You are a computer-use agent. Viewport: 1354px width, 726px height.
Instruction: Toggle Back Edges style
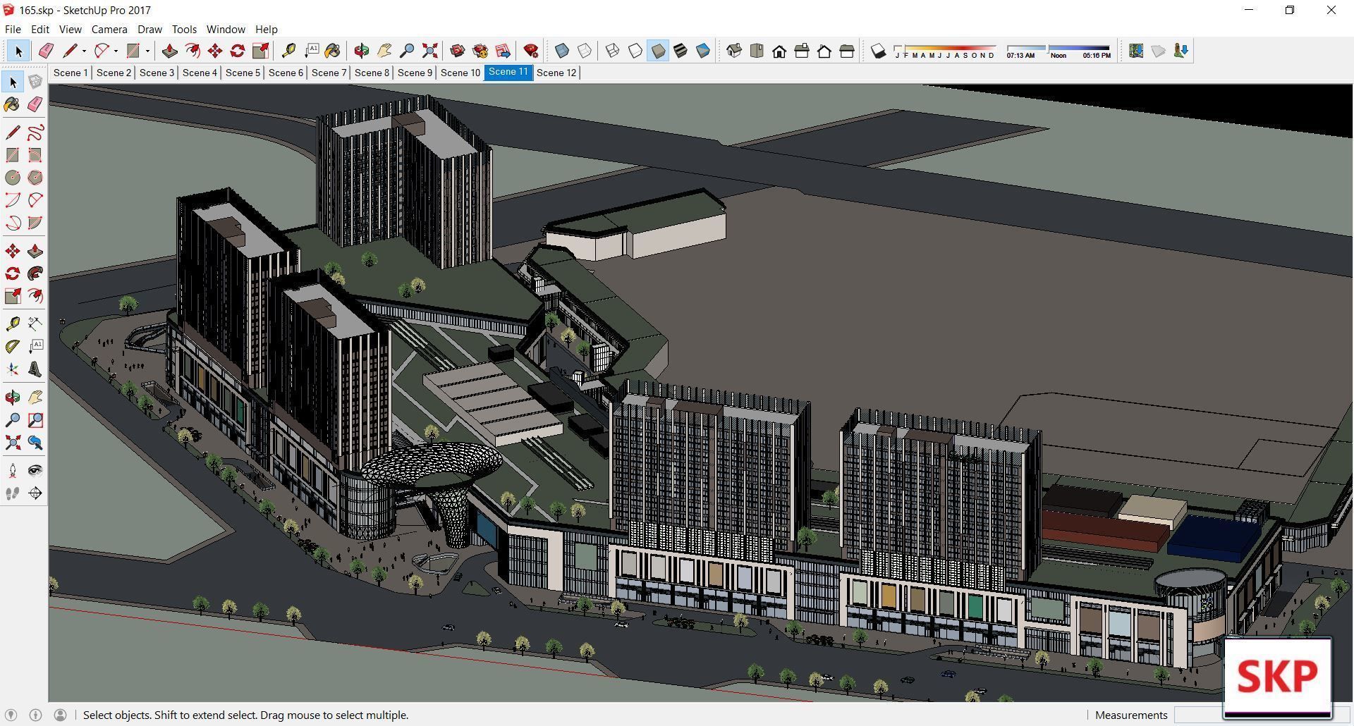click(585, 51)
